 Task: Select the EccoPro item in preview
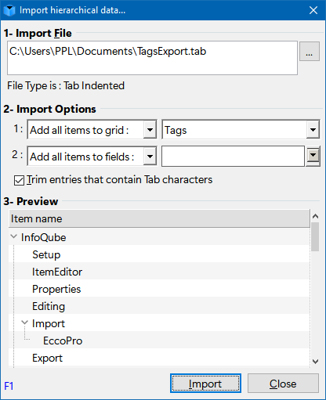(x=63, y=341)
